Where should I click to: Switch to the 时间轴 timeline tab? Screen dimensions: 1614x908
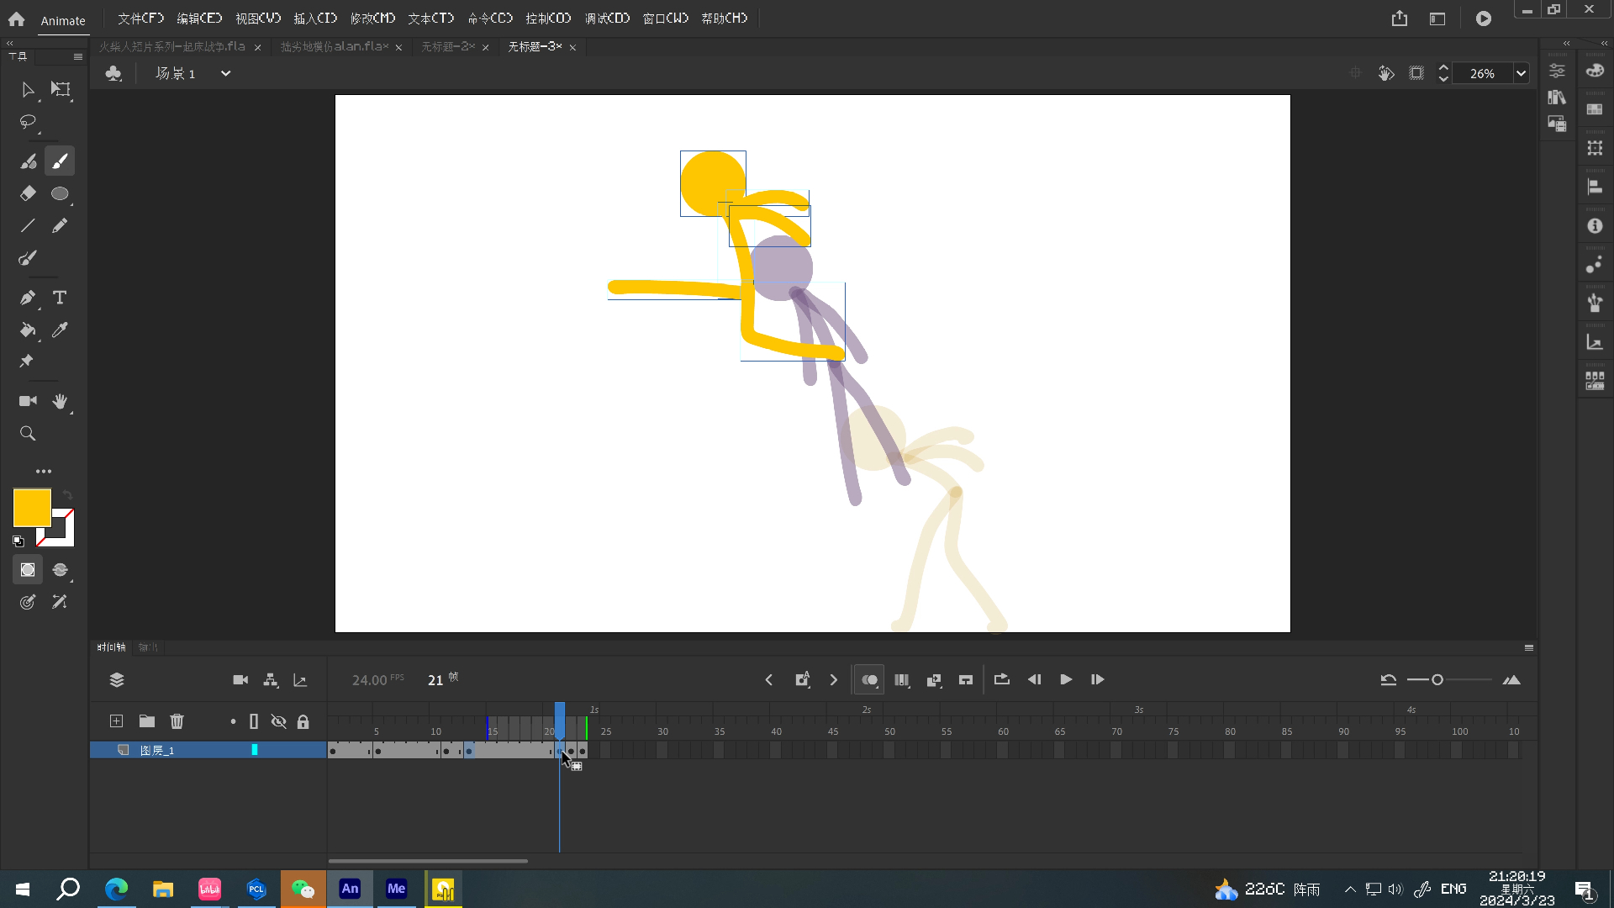pos(111,647)
